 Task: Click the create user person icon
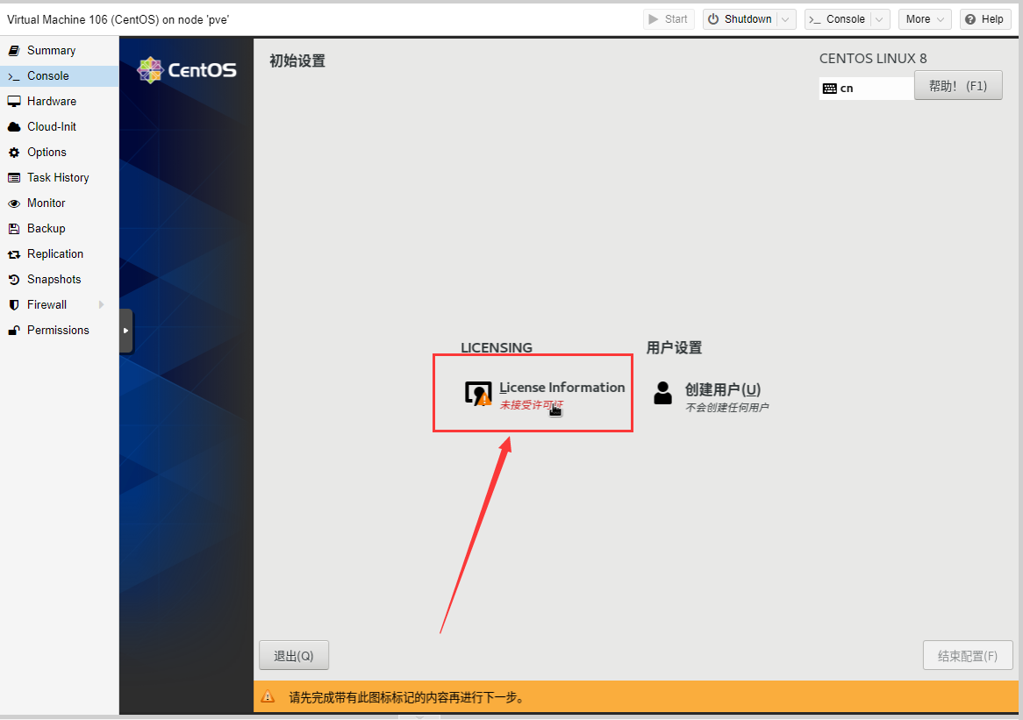662,393
